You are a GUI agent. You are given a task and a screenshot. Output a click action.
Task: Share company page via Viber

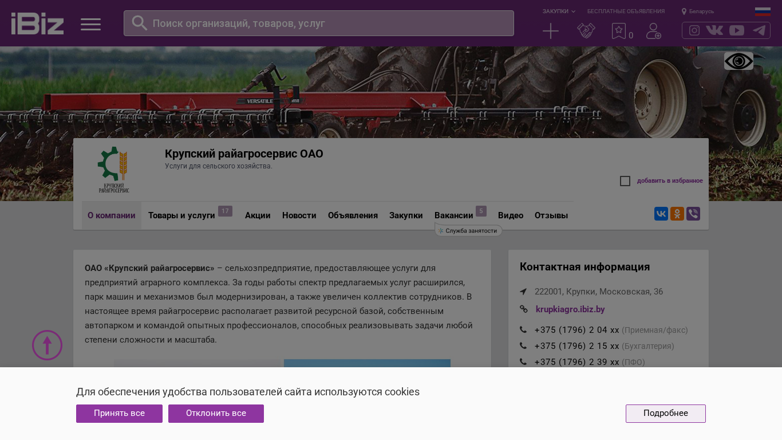[693, 214]
